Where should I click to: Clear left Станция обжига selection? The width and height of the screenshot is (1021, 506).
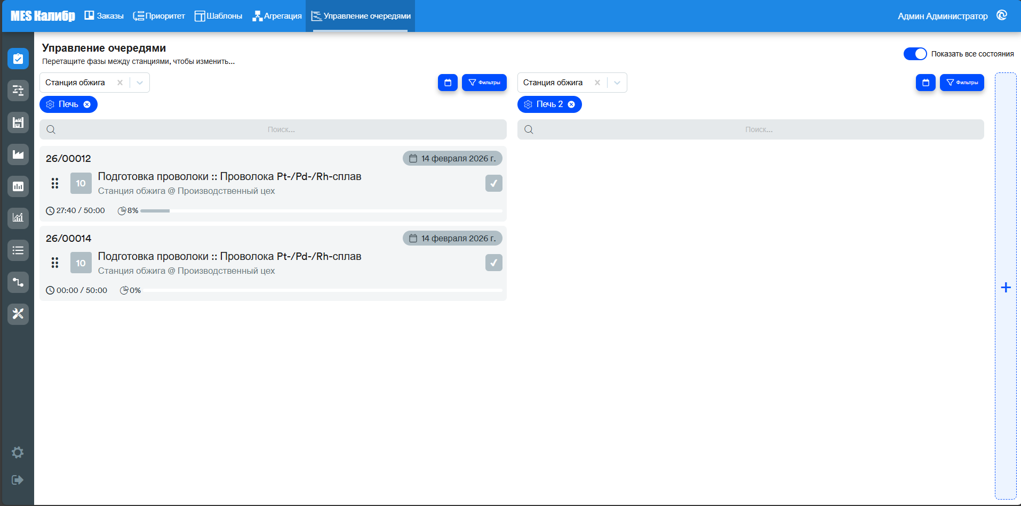120,83
